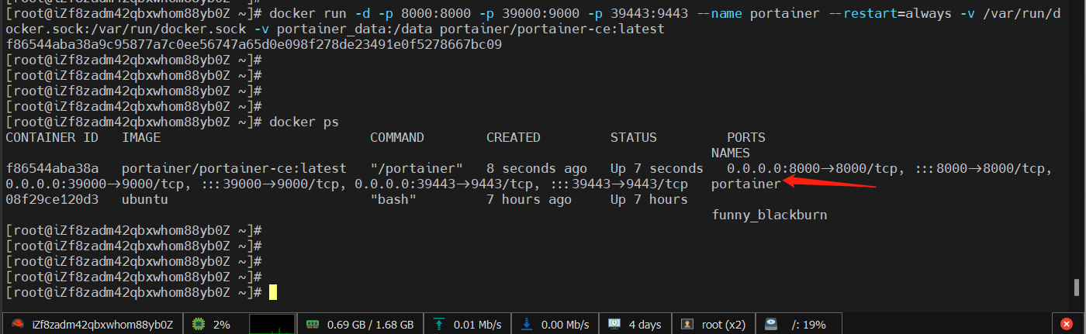Click the CPU chip icon
1086x334 pixels.
click(199, 324)
